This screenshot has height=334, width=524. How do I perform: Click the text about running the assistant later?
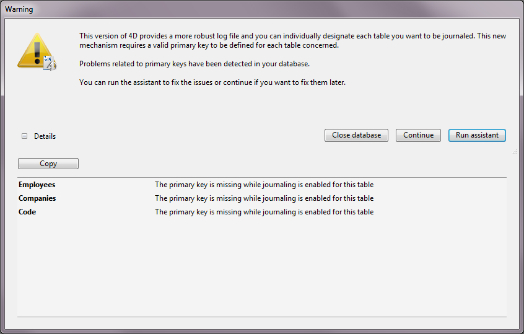[212, 82]
